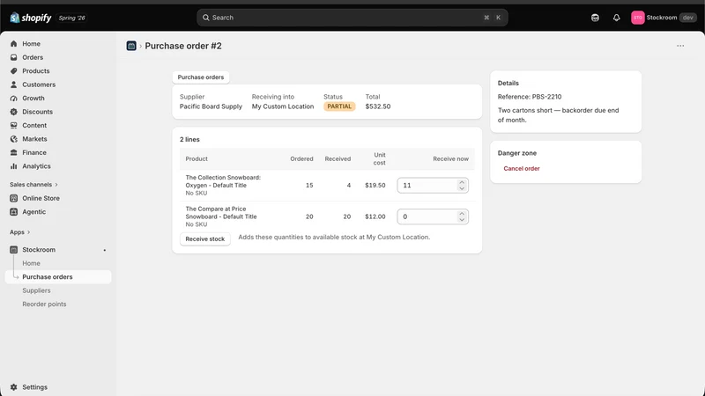Click the PARTIAL status badge
Image resolution: width=705 pixels, height=396 pixels.
tap(339, 106)
